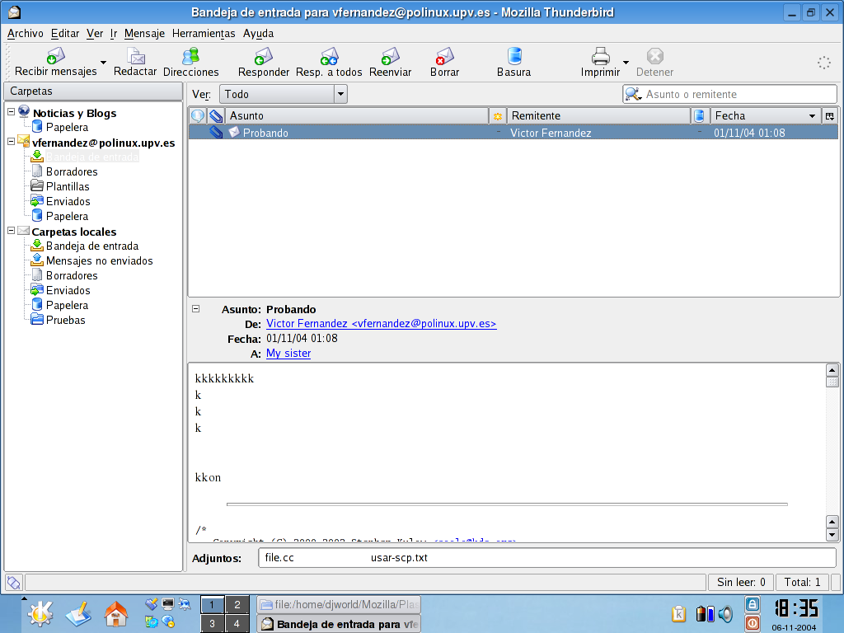
Task: Open the Mensaje menu
Action: (x=144, y=33)
